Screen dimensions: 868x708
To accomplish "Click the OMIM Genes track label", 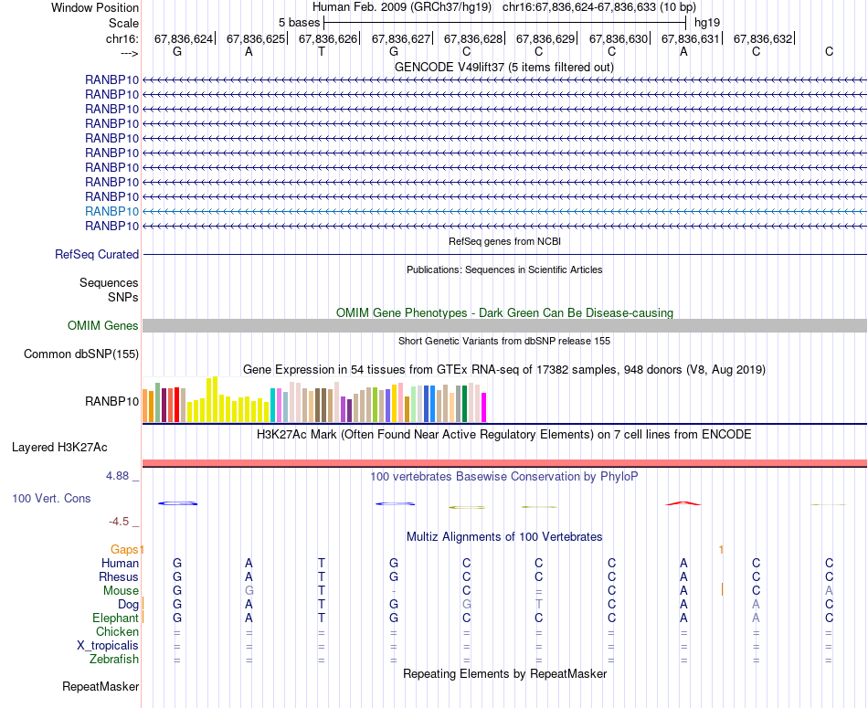I will (x=103, y=325).
